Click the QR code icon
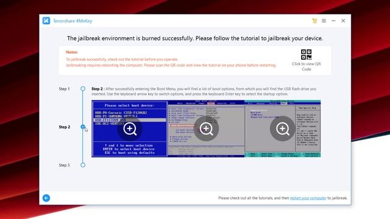The height and width of the screenshot is (219, 390). 306,54
